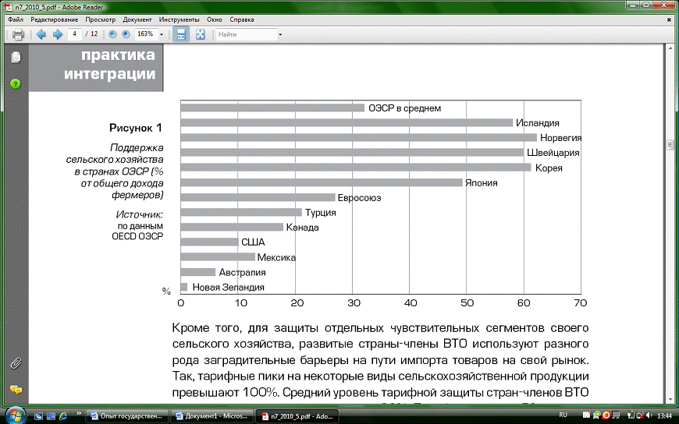The height and width of the screenshot is (424, 679).
Task: Expand the Найти search options dropdown
Action: point(280,35)
